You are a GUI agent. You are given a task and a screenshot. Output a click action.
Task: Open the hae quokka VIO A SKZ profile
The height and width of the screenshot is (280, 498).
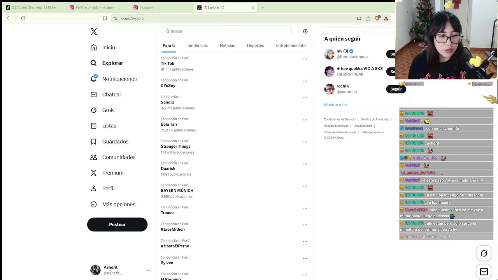359,69
